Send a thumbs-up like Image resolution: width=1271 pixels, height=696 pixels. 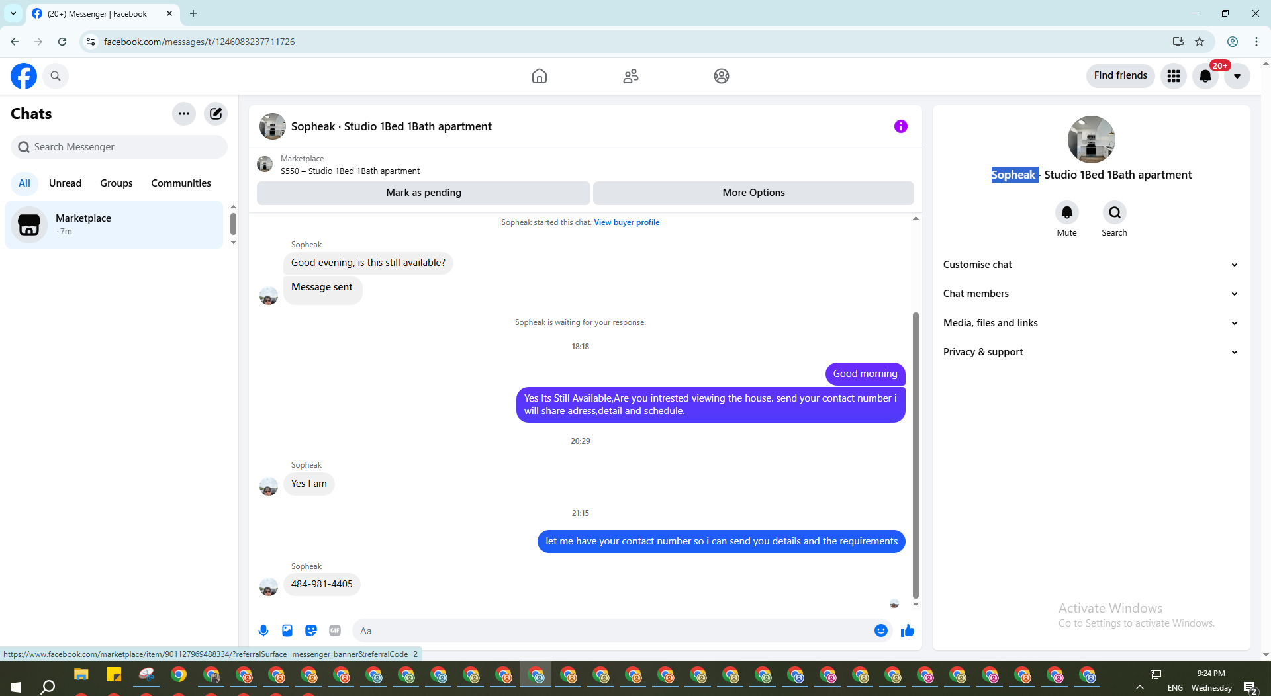(908, 631)
